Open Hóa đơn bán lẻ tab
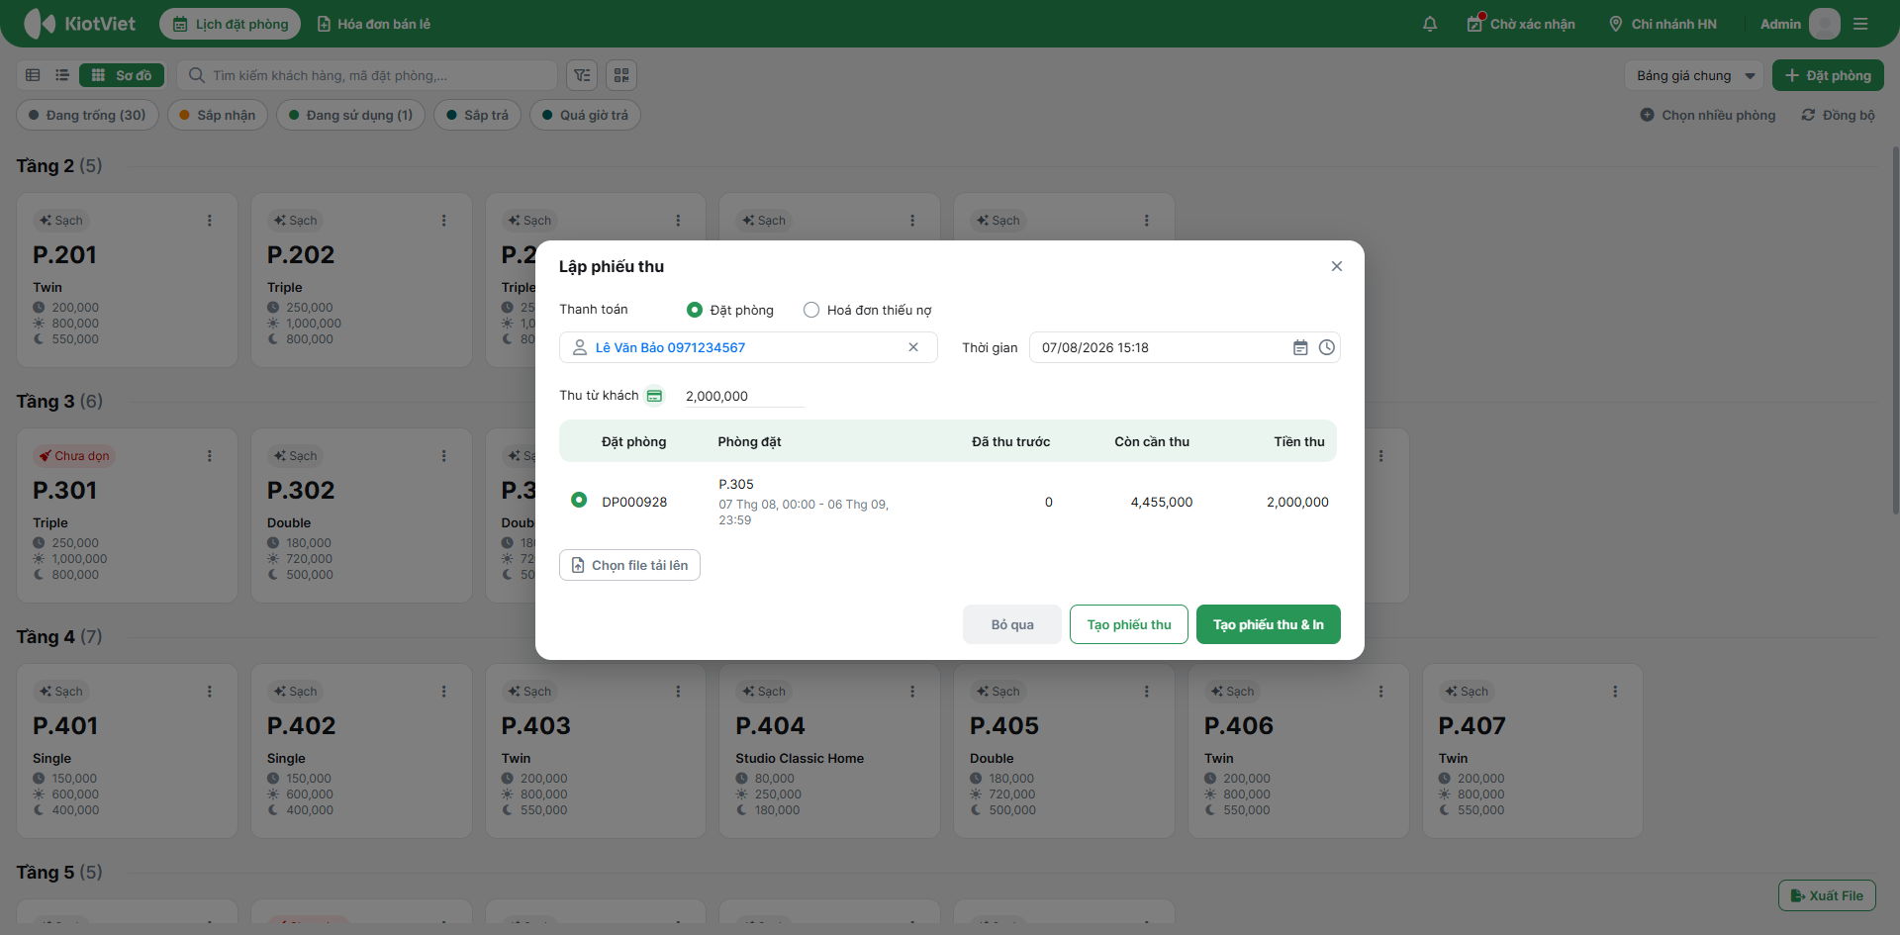 pyautogui.click(x=374, y=24)
